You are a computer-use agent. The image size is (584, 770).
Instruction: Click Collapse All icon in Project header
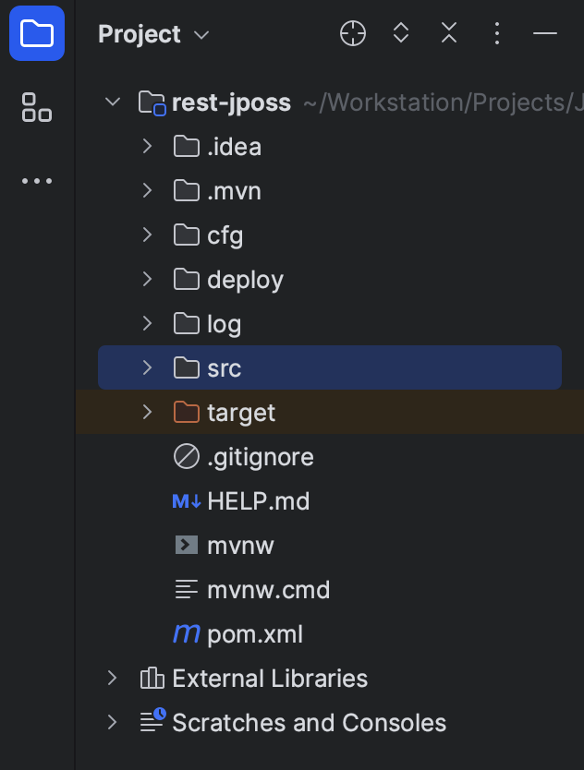click(449, 33)
